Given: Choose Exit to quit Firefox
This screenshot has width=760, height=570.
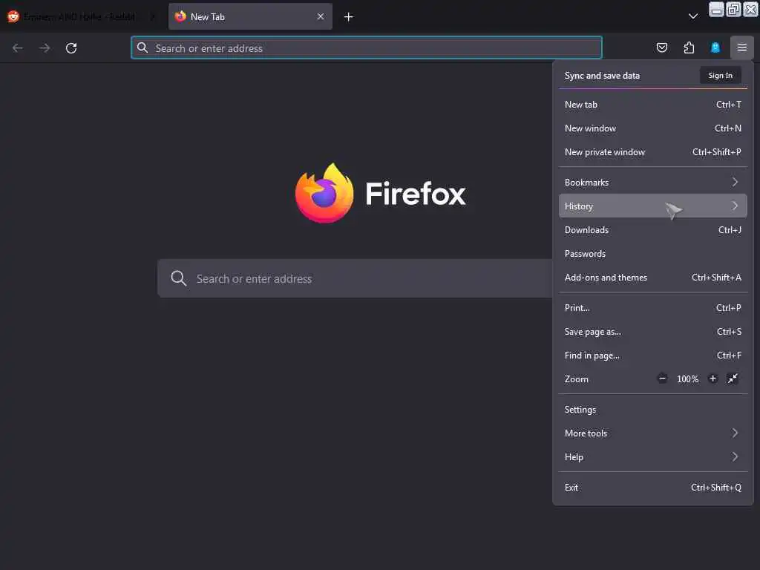Looking at the screenshot, I should (x=653, y=488).
